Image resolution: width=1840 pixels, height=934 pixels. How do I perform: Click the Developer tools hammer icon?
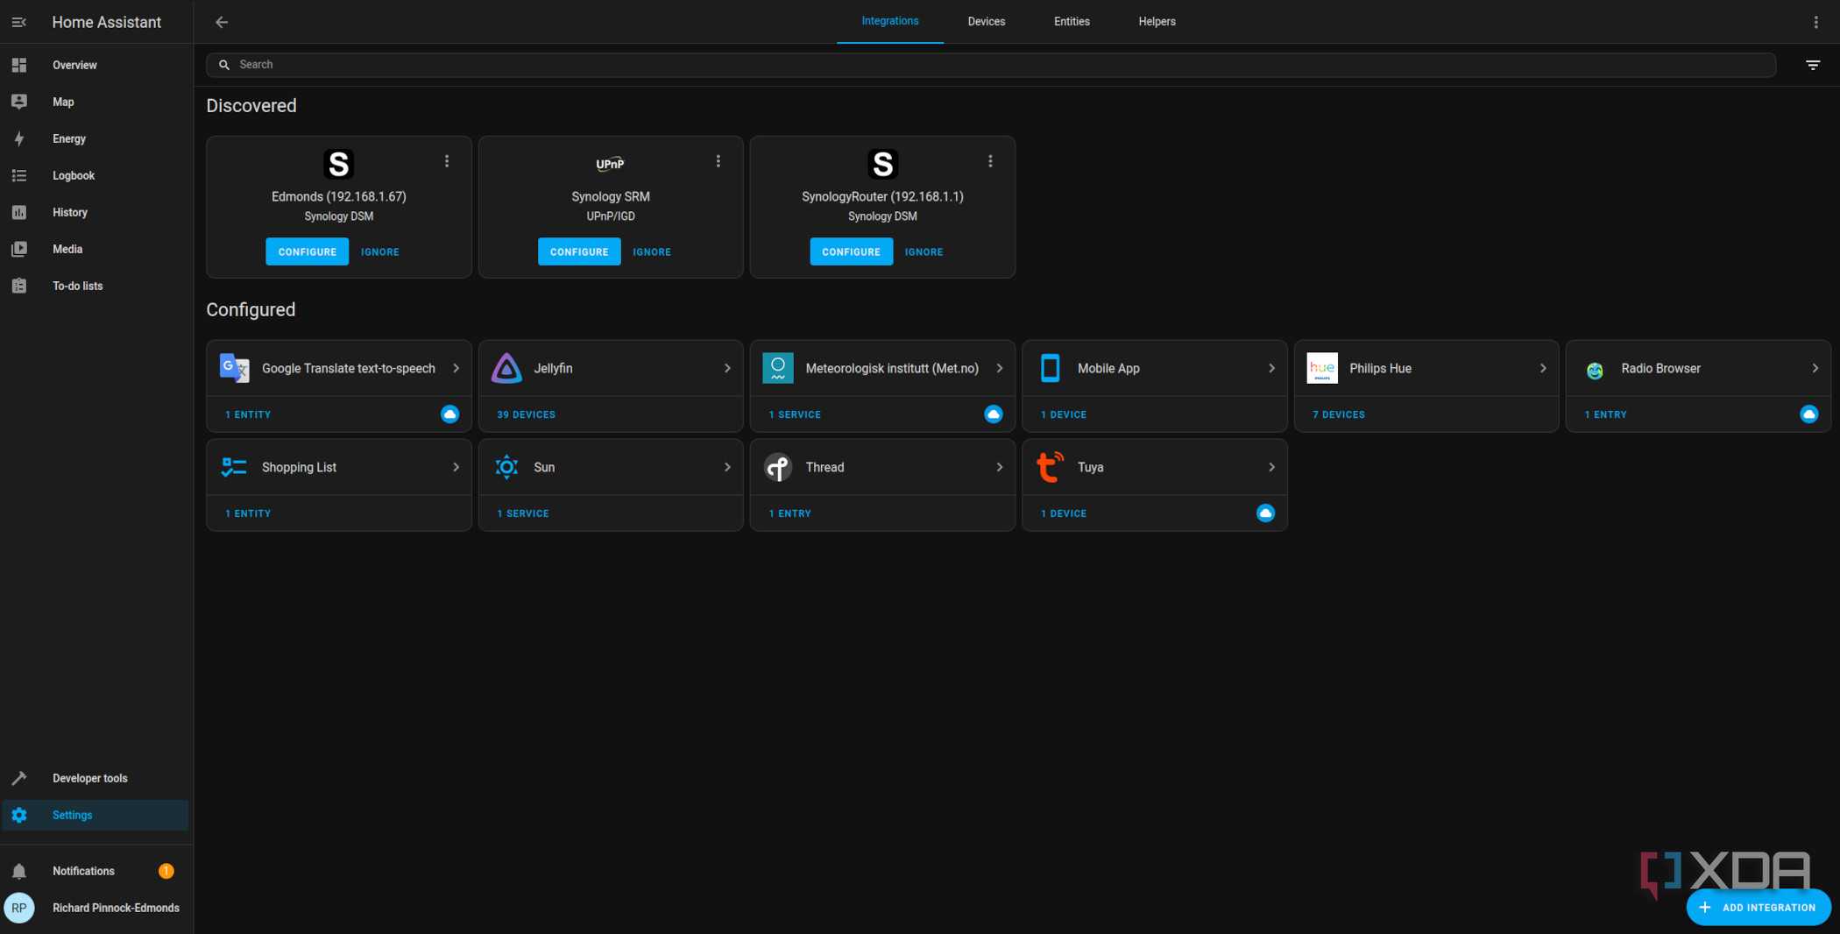point(19,778)
